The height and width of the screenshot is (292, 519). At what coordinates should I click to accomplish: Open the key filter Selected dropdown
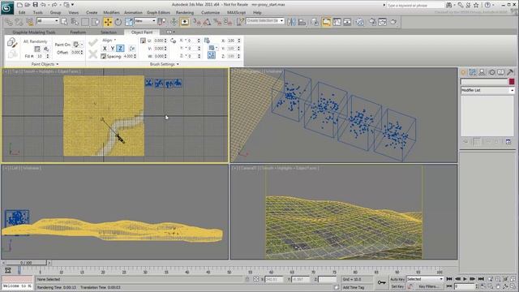[x=425, y=279]
